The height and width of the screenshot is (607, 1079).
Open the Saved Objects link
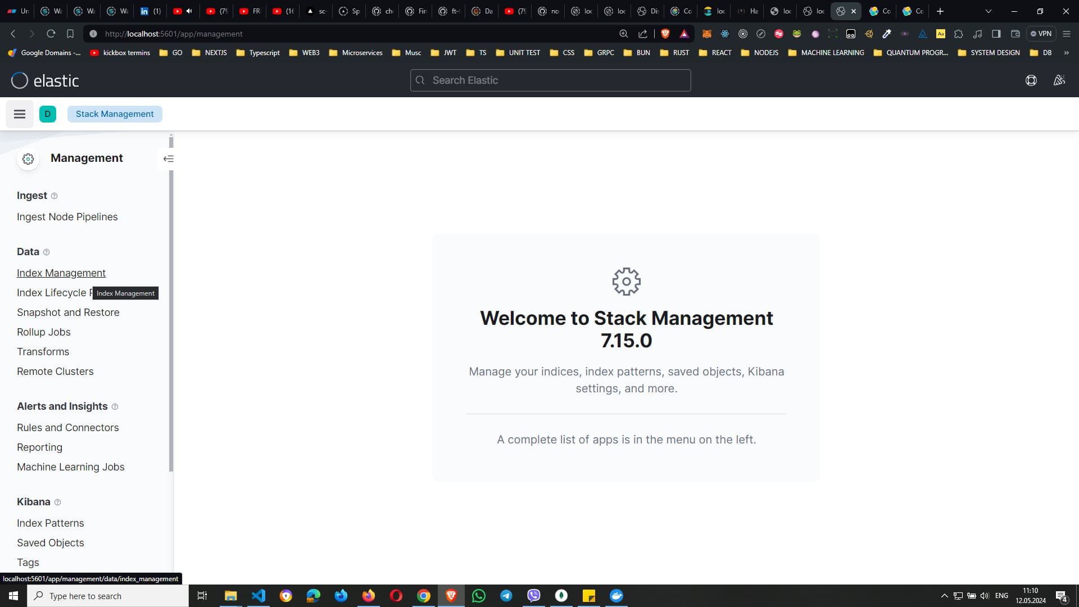point(50,542)
